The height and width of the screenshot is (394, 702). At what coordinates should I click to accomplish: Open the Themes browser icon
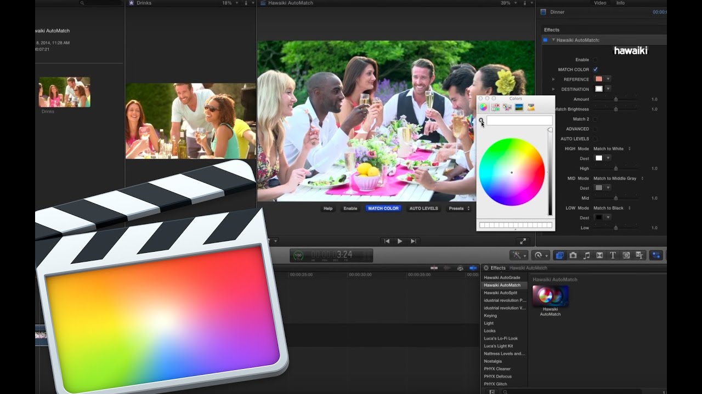639,255
